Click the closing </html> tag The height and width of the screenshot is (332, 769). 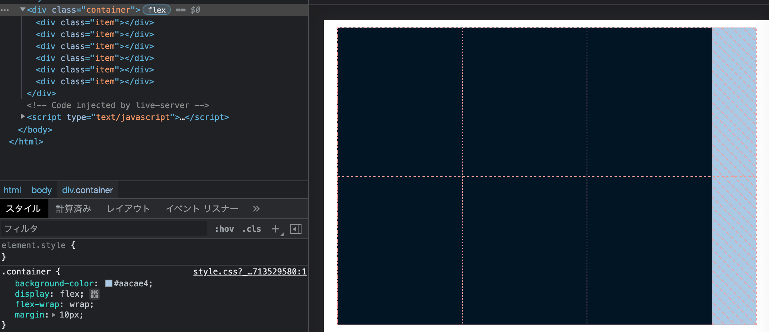click(x=26, y=142)
